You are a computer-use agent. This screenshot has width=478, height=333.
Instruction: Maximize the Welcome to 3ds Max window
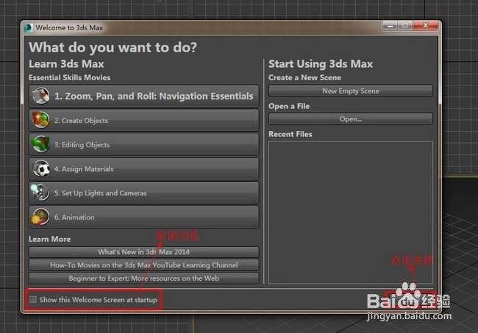[x=405, y=26]
